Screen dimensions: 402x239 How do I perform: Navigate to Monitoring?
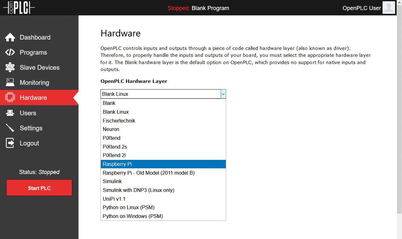pyautogui.click(x=39, y=83)
